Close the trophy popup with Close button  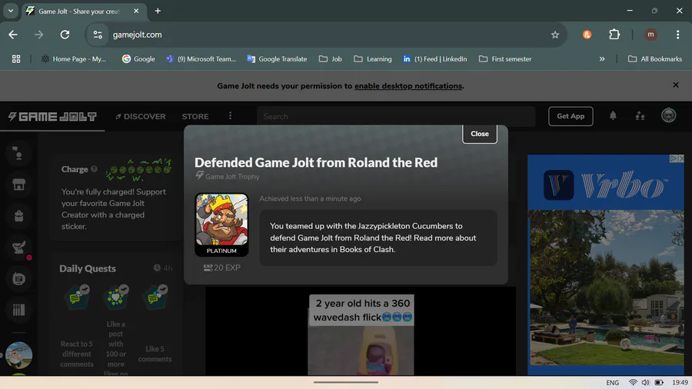tap(479, 134)
